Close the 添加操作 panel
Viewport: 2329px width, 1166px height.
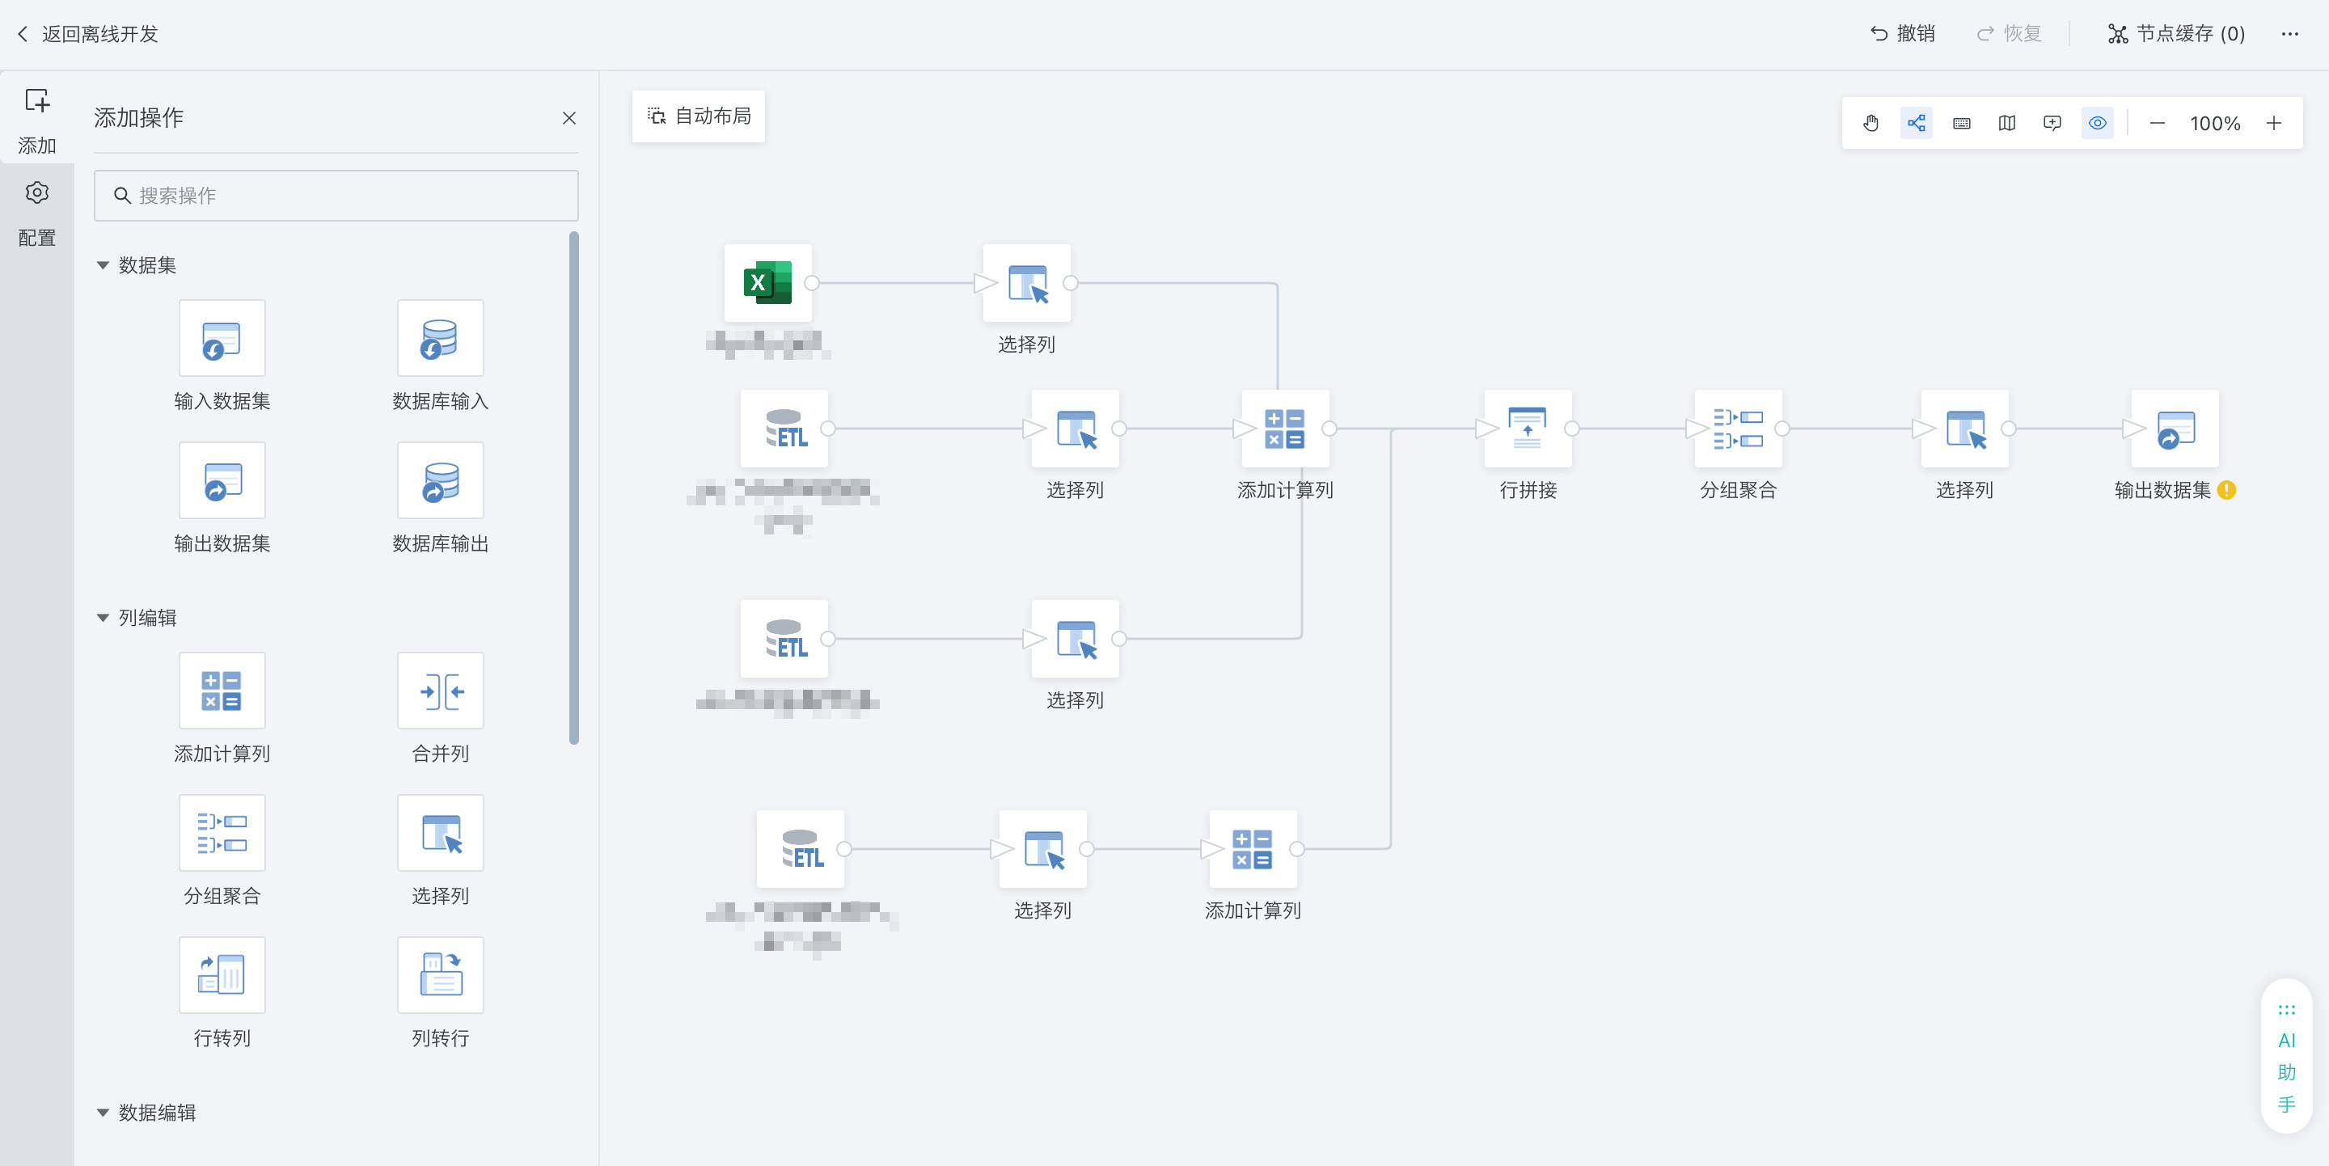569,117
